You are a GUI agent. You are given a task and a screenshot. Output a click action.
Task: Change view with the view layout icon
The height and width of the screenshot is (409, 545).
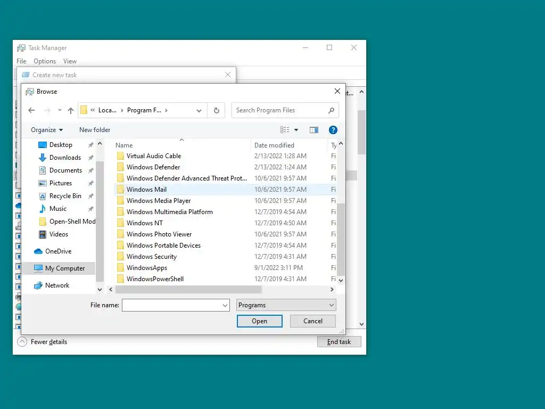pos(285,130)
